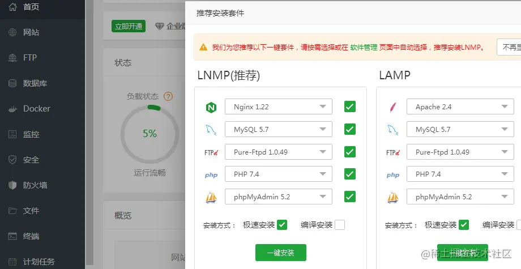Enable 编译安装 checkbox under LNMP

(x=340, y=225)
